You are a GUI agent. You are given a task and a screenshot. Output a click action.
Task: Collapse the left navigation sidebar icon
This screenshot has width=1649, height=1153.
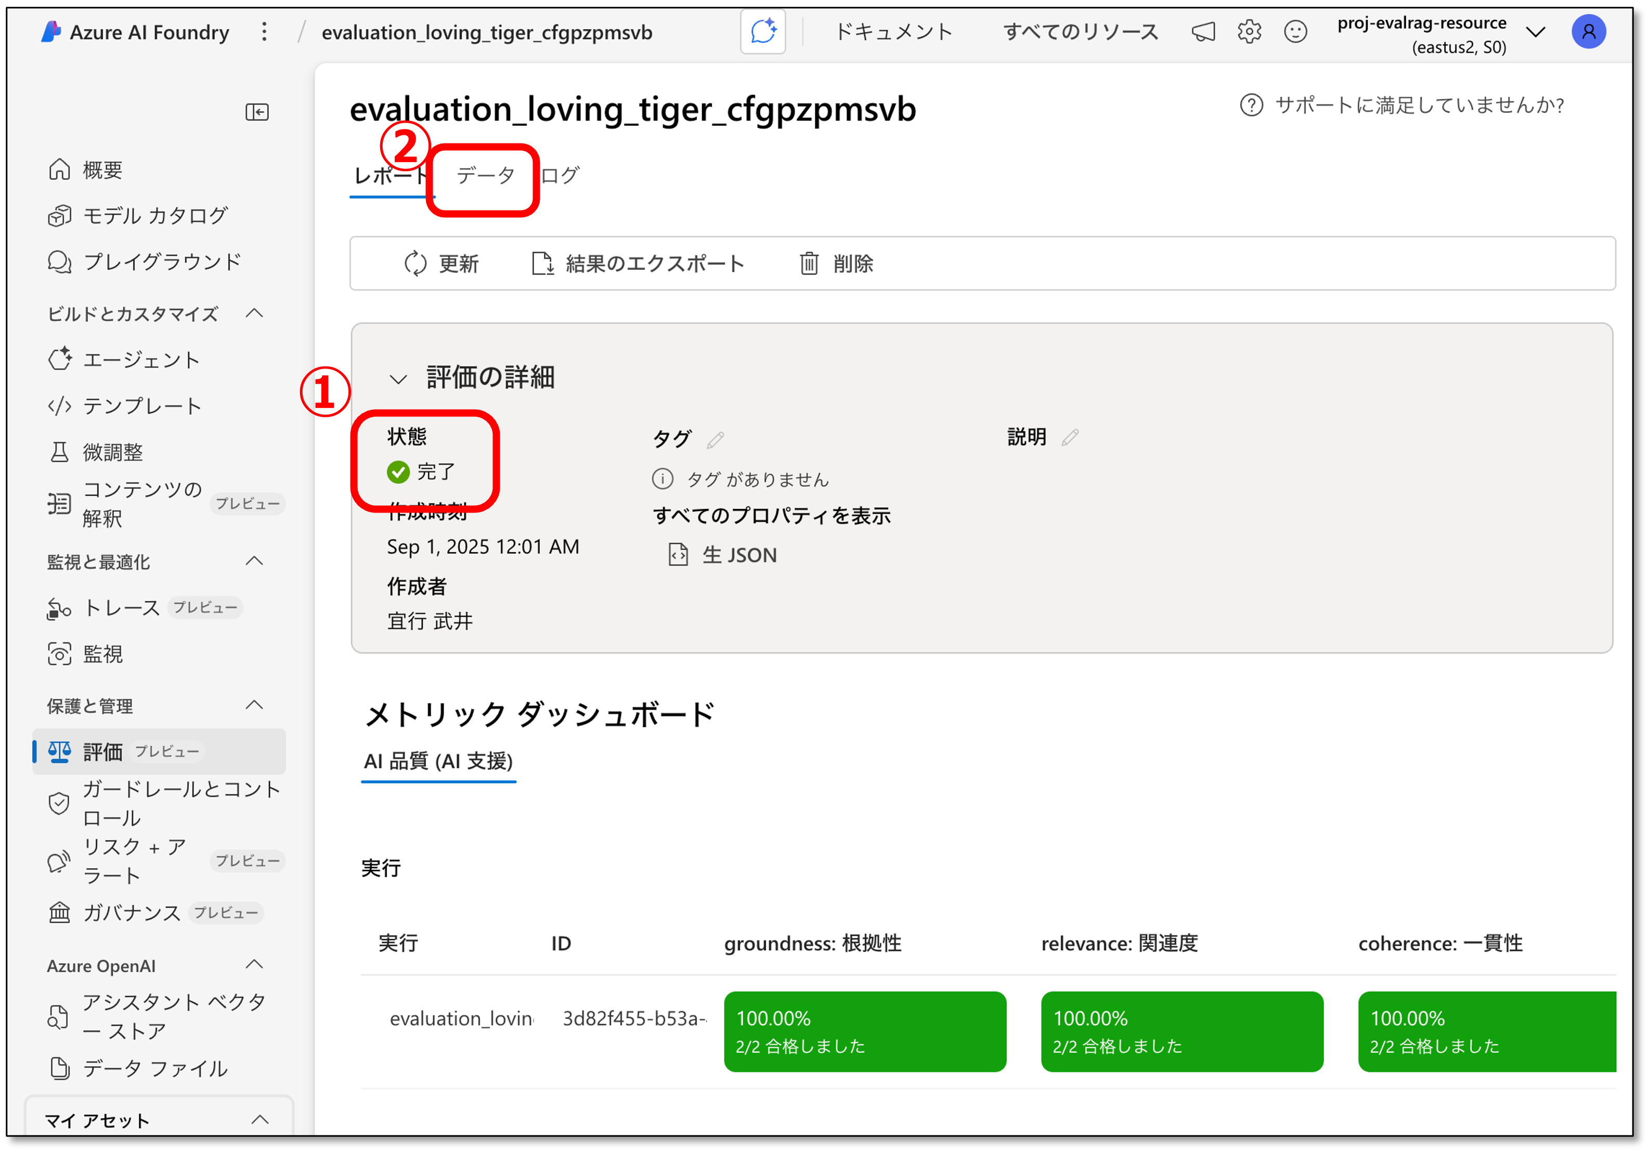pos(256,112)
